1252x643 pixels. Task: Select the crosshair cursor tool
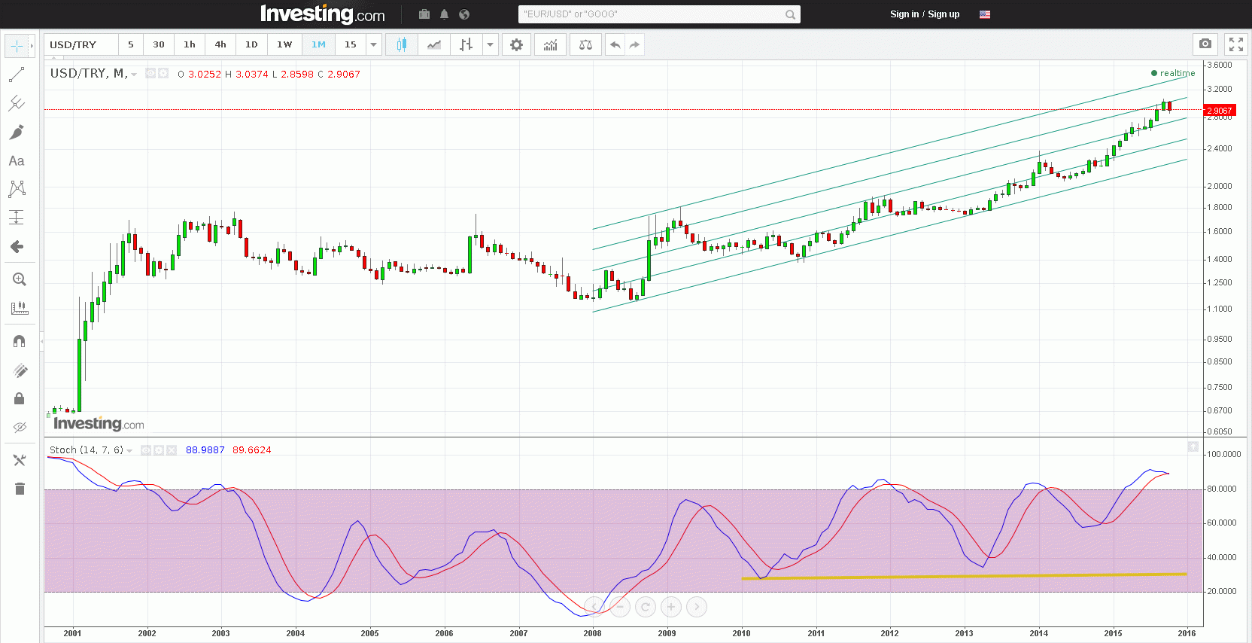click(17, 46)
